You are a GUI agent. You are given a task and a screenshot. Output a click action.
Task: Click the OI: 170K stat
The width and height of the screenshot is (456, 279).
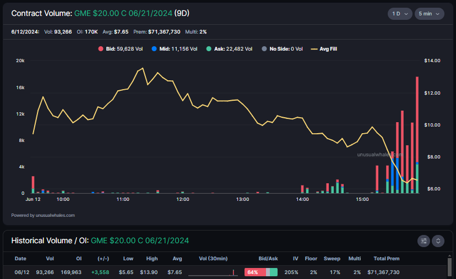[x=87, y=32]
